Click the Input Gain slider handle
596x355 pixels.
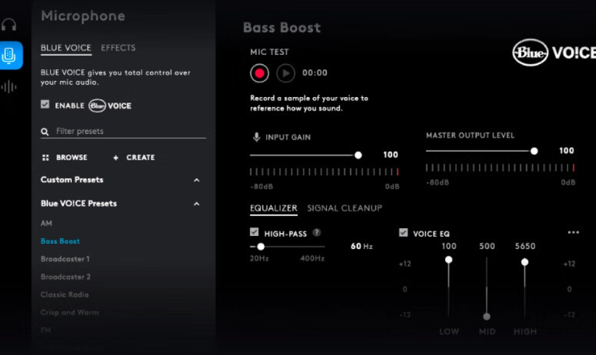358,155
